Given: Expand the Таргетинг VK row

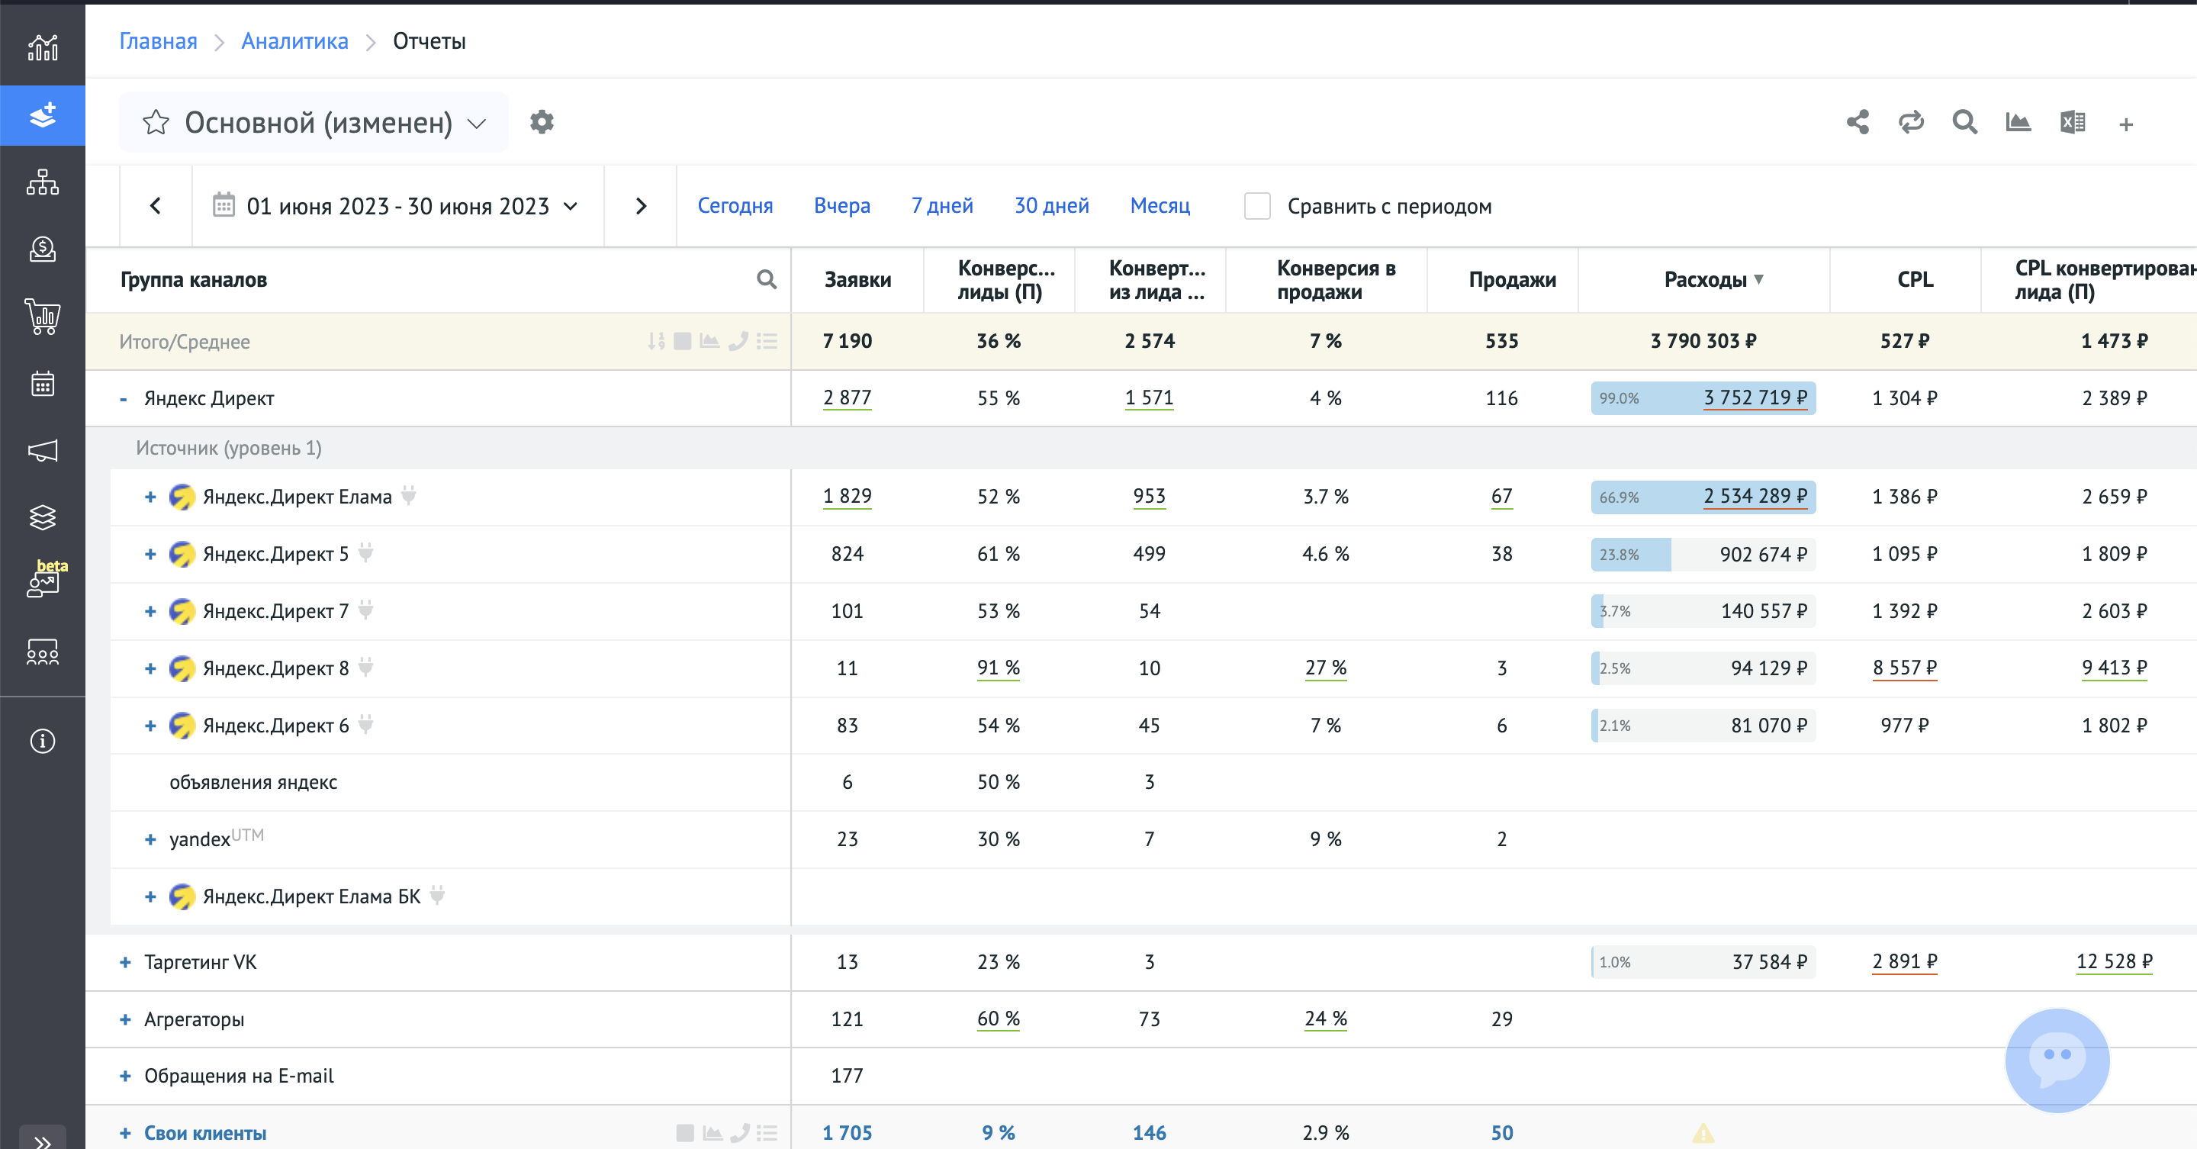Looking at the screenshot, I should coord(125,962).
